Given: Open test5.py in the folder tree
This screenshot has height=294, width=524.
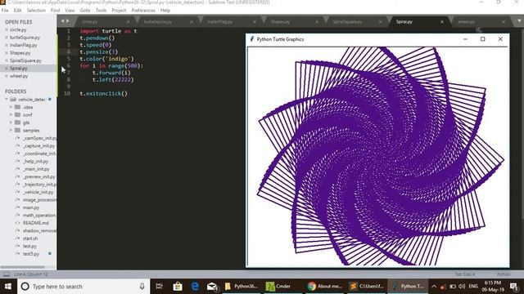Looking at the screenshot, I should pyautogui.click(x=31, y=254).
